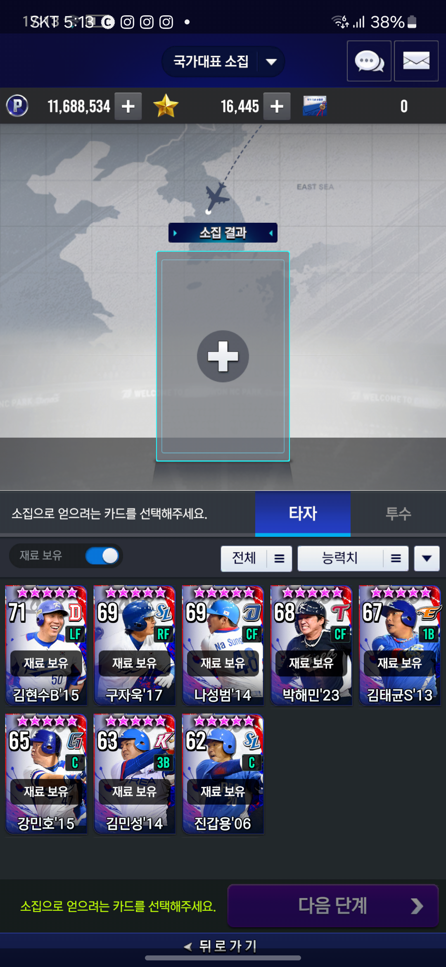
Task: Select the 진갑용'06 player card
Action: (223, 774)
